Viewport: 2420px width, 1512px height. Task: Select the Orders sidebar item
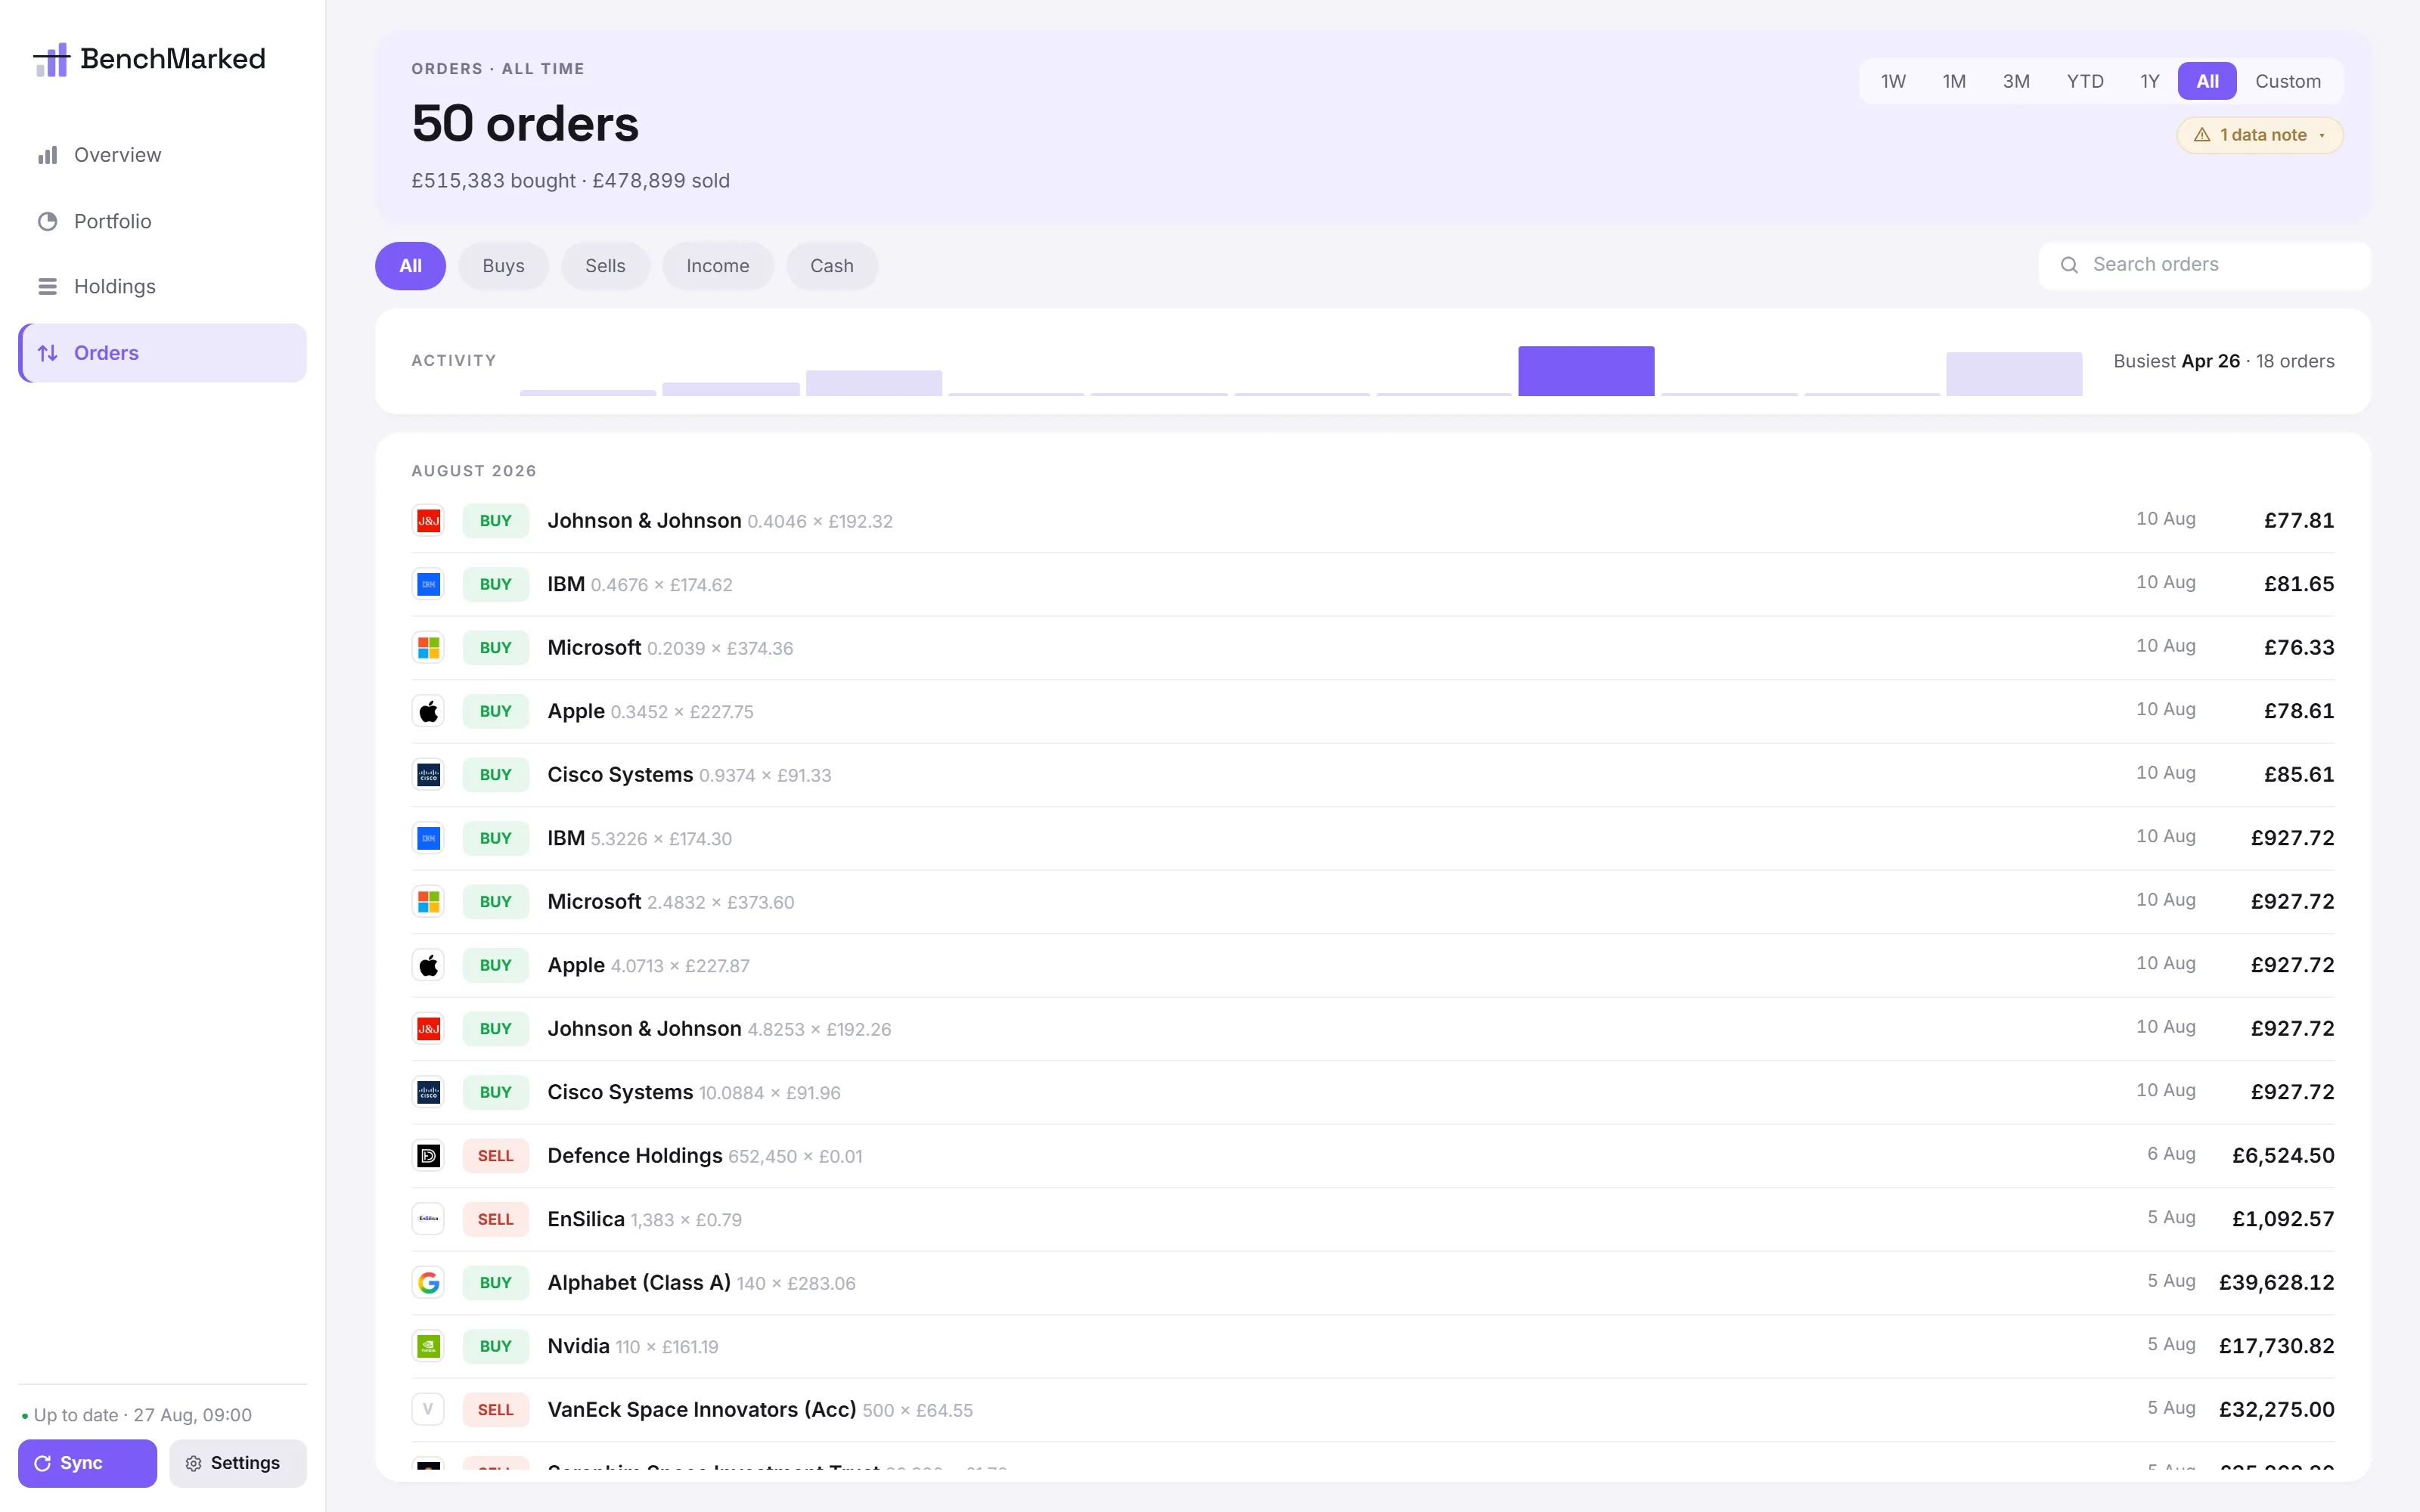click(162, 353)
